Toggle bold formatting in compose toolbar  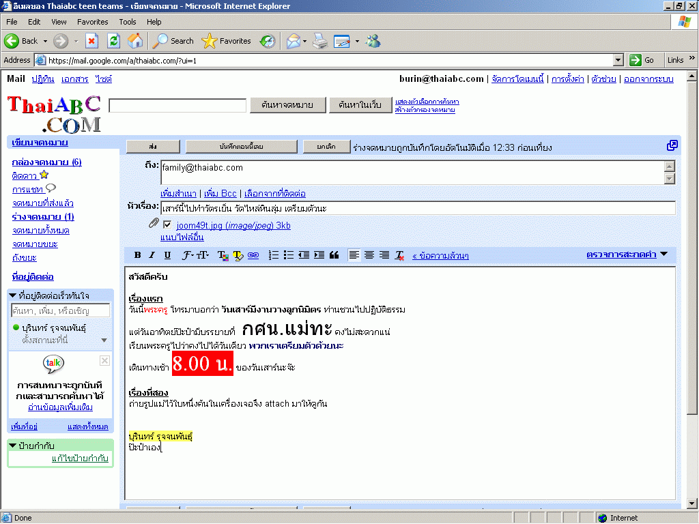click(137, 255)
